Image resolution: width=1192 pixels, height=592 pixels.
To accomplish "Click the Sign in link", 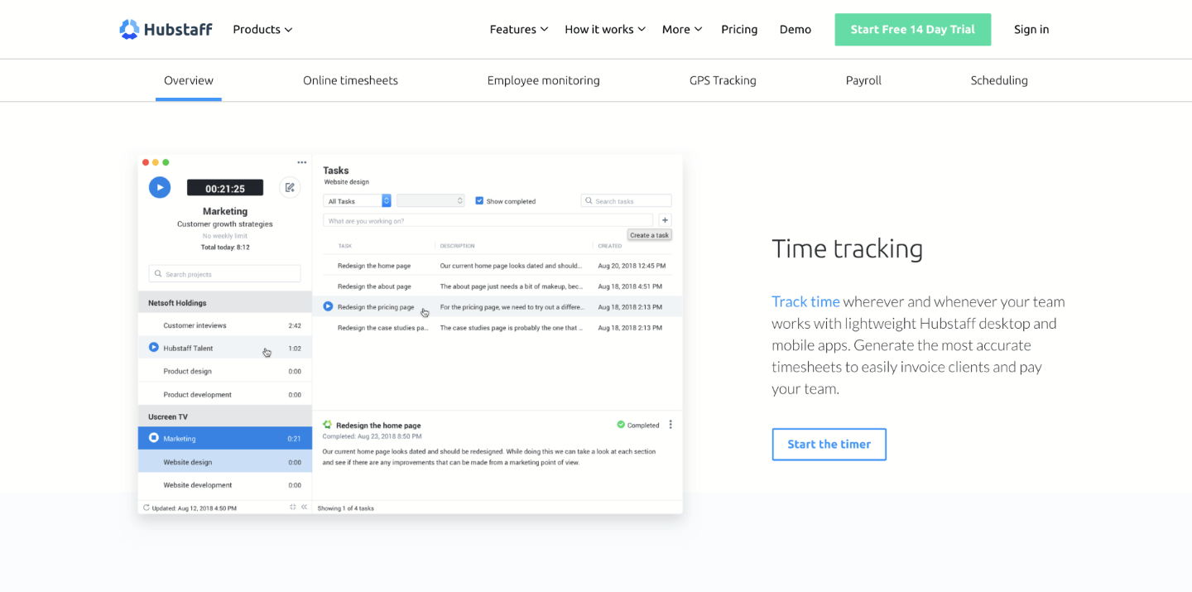I will point(1031,29).
